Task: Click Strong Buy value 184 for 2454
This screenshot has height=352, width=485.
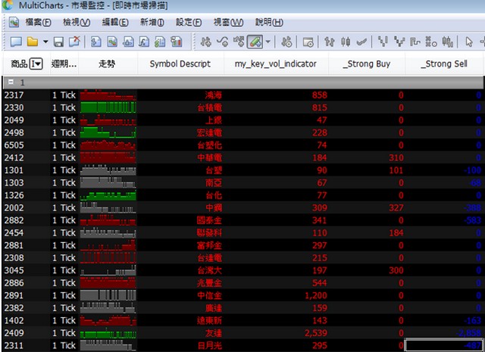Action: pyautogui.click(x=396, y=232)
